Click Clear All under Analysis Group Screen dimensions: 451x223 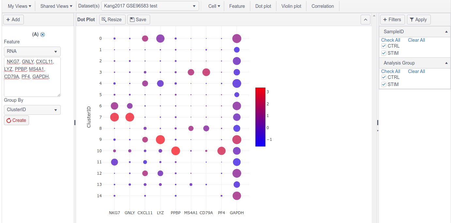[416, 71]
